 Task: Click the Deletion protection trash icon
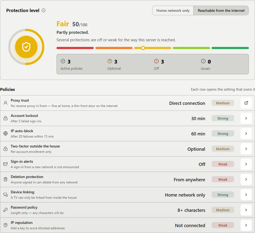pos(6,179)
